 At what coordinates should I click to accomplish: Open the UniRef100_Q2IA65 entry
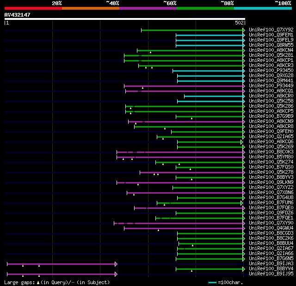pyautogui.click(x=271, y=137)
